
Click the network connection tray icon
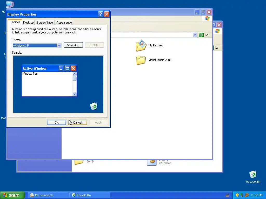point(242,195)
